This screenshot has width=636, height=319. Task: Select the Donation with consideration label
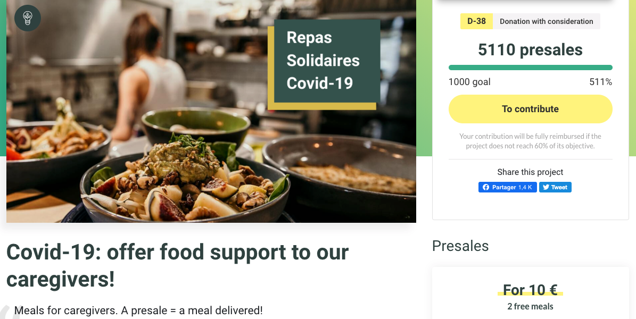point(546,21)
